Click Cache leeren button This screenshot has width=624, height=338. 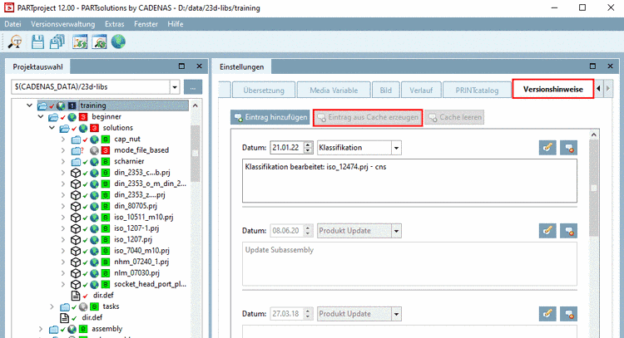(x=454, y=117)
